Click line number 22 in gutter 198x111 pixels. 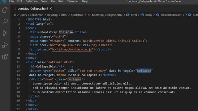click(18, 109)
